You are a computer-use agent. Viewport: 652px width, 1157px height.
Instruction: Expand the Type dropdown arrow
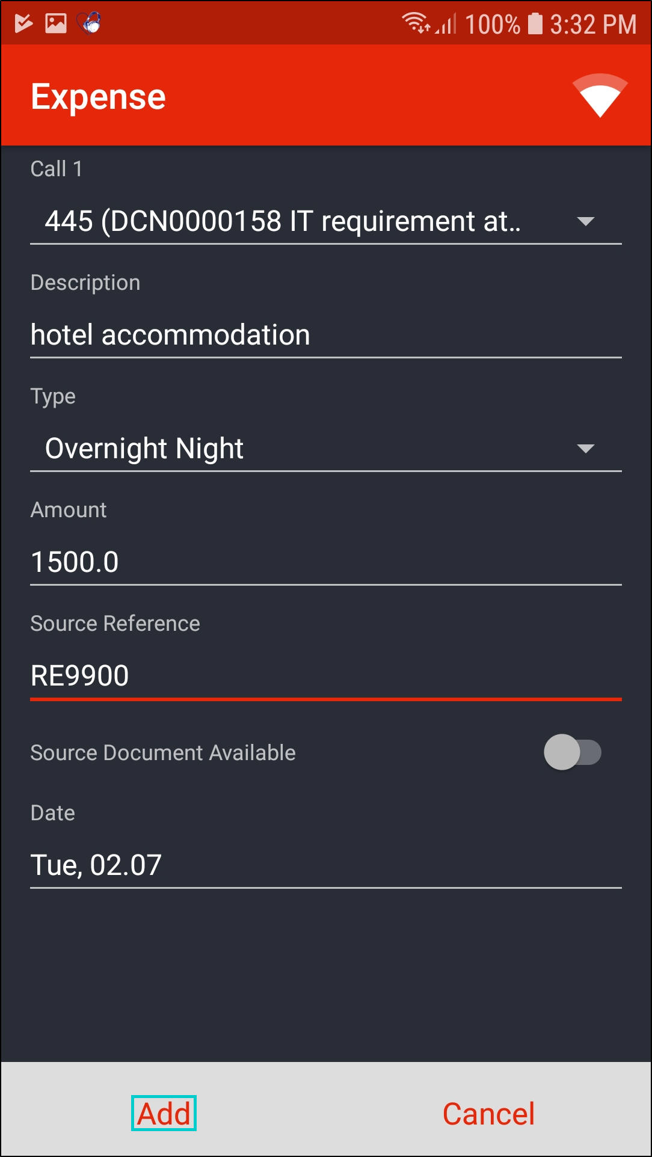pyautogui.click(x=585, y=449)
